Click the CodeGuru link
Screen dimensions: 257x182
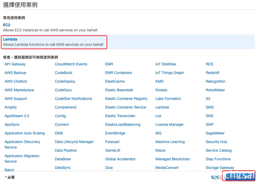63,90
